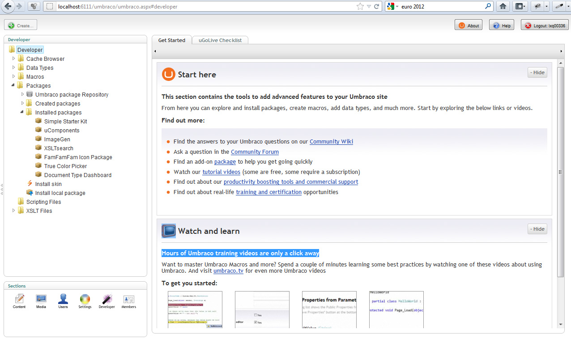Click the browser forward arrow
This screenshot has width=571, height=338.
coord(19,6)
